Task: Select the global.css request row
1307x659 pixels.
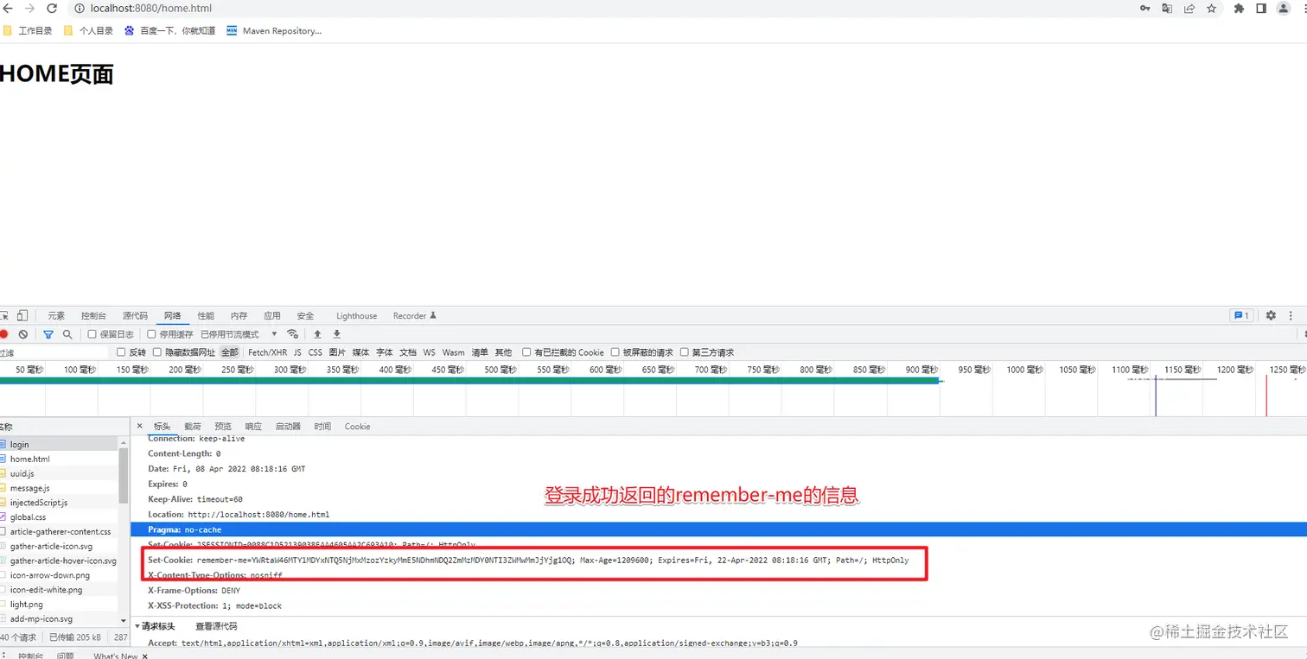Action: 59,516
